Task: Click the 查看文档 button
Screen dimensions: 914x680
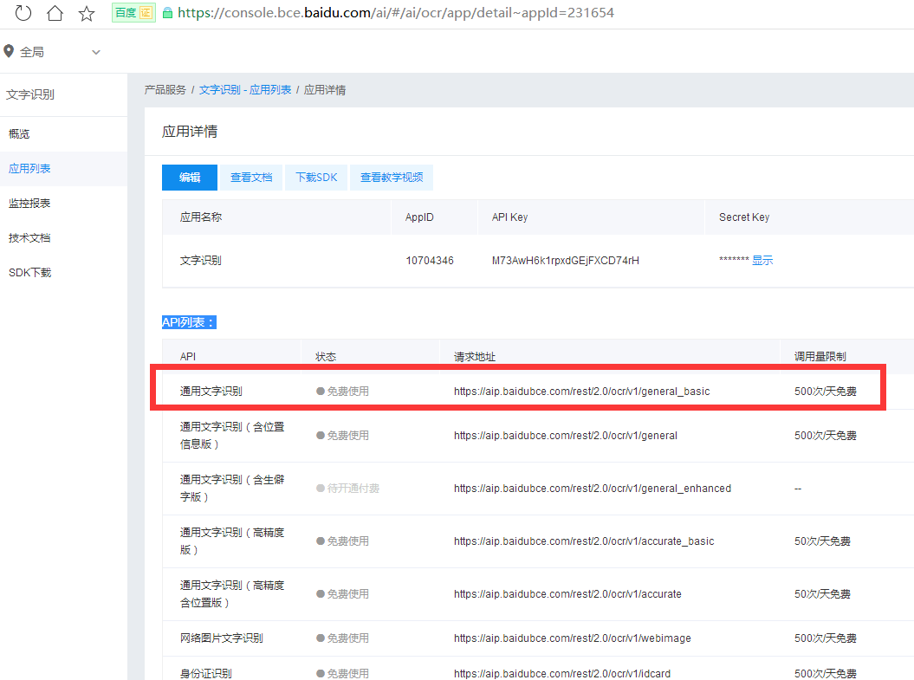Action: 251,178
